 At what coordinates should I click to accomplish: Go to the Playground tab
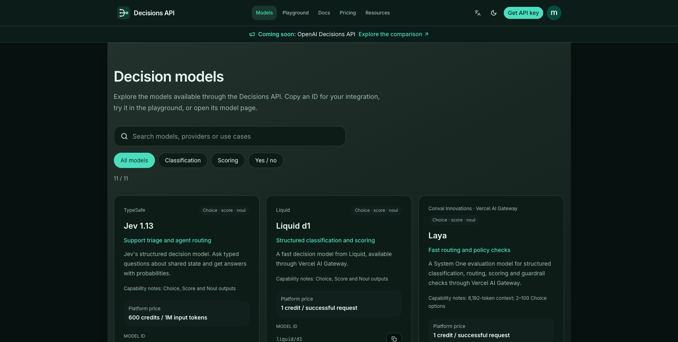[296, 13]
